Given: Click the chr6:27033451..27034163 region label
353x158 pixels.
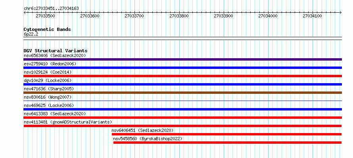Looking at the screenshot, I should click(51, 9).
